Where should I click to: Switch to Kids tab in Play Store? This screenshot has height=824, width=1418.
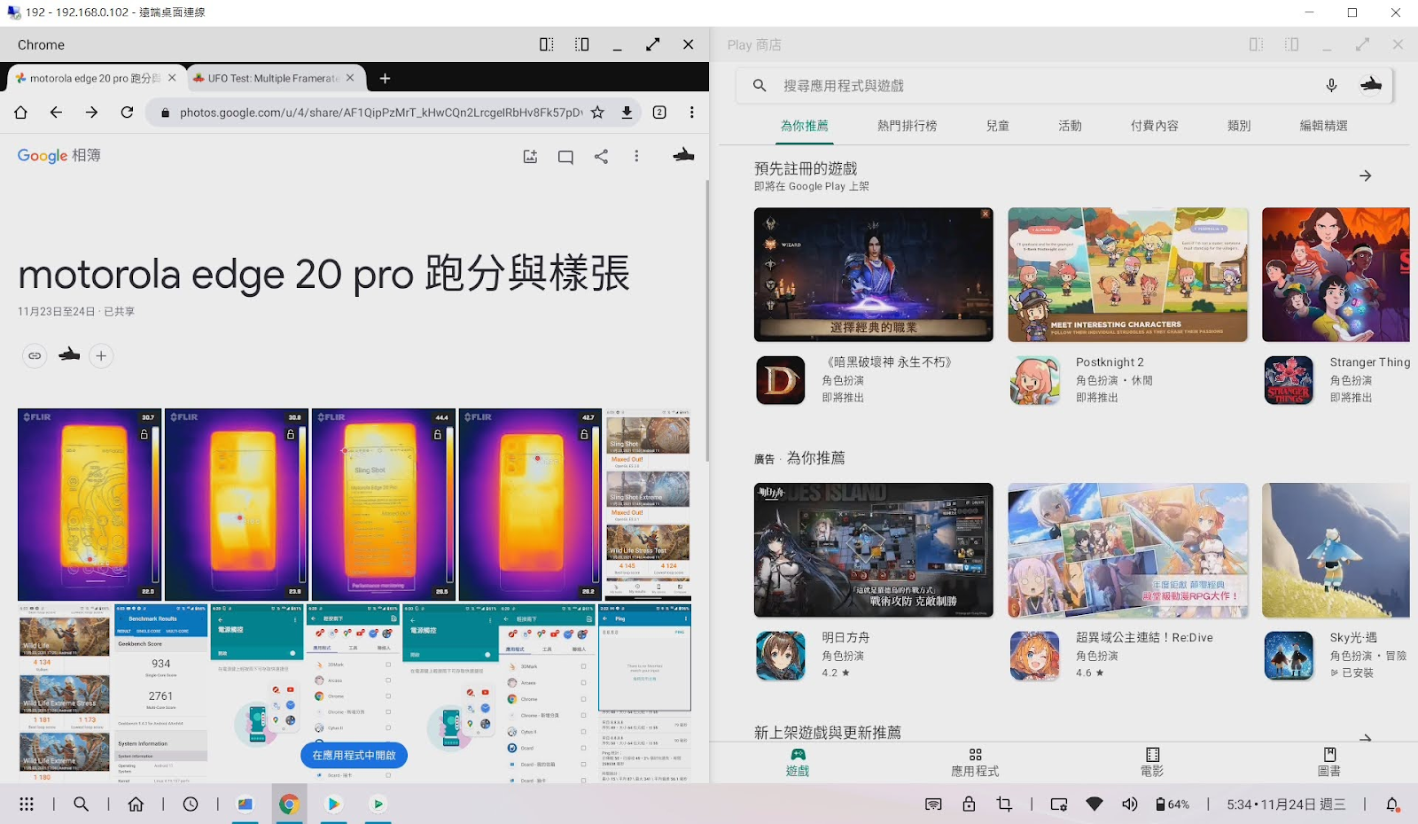pos(997,126)
